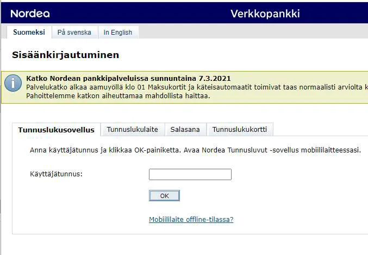Image resolution: width=368 pixels, height=255 pixels.
Task: Open the Mobiililaite offline-tilassa? link
Action: (x=191, y=220)
